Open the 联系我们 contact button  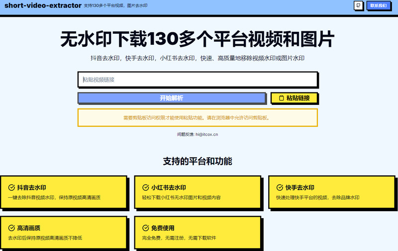coord(378,5)
